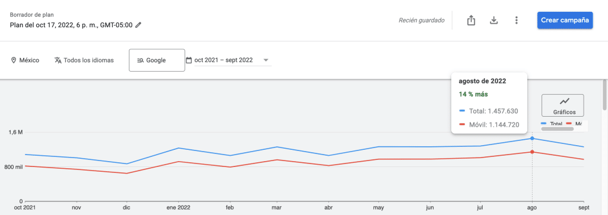Open the three-dot more options menu

(516, 20)
